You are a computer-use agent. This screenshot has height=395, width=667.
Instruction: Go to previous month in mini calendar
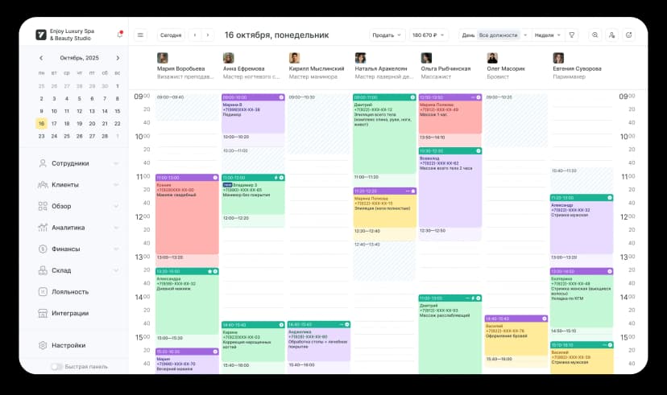pyautogui.click(x=41, y=58)
